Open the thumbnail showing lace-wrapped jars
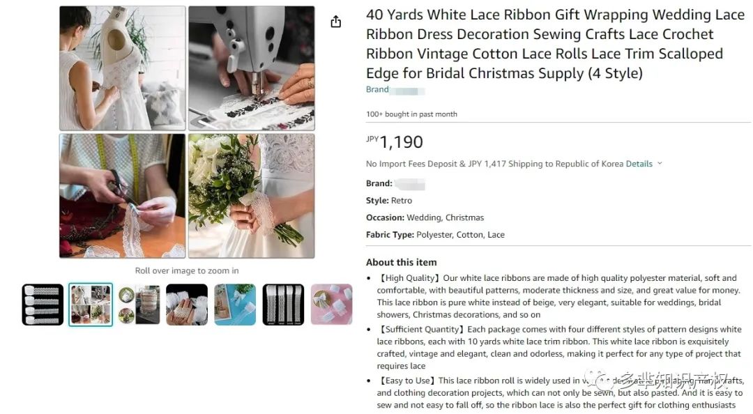The width and height of the screenshot is (753, 414). [139, 305]
